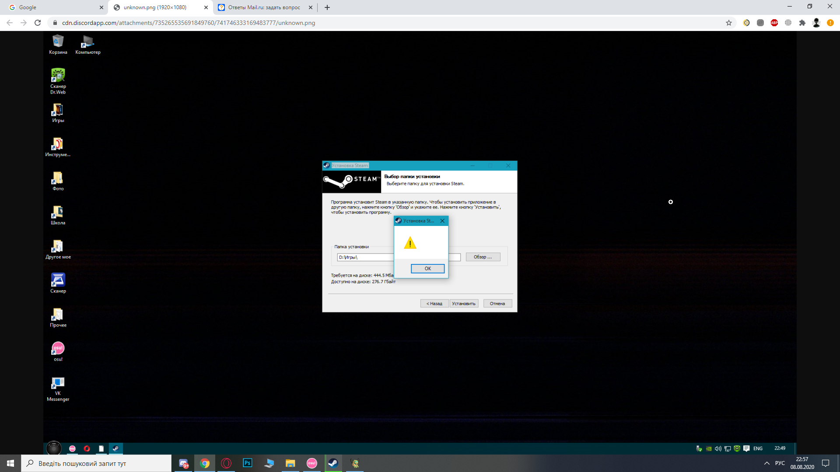840x472 pixels.
Task: Open File Explorer from the taskbar
Action: coord(290,463)
